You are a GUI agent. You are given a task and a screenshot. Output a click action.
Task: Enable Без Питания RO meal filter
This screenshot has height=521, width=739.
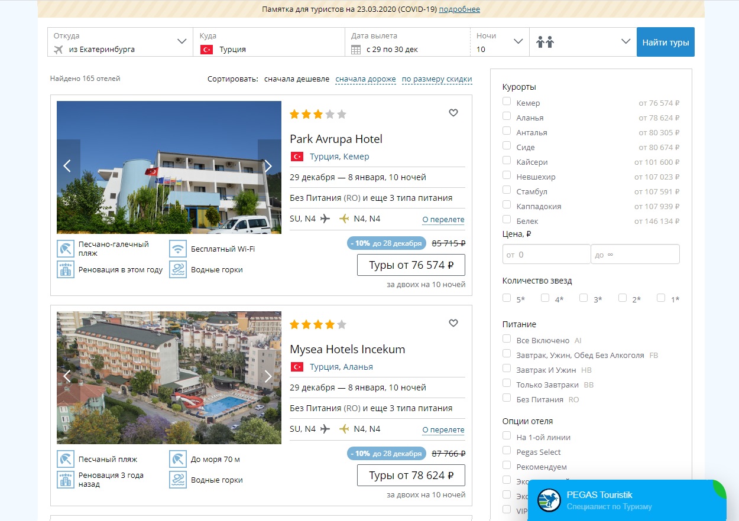pyautogui.click(x=507, y=398)
